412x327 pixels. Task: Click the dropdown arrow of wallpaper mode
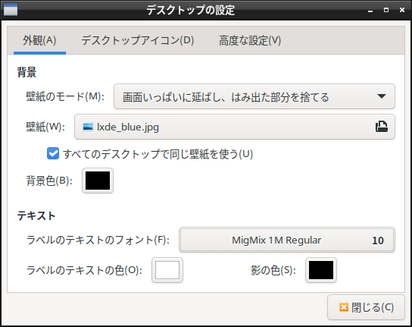coord(382,96)
